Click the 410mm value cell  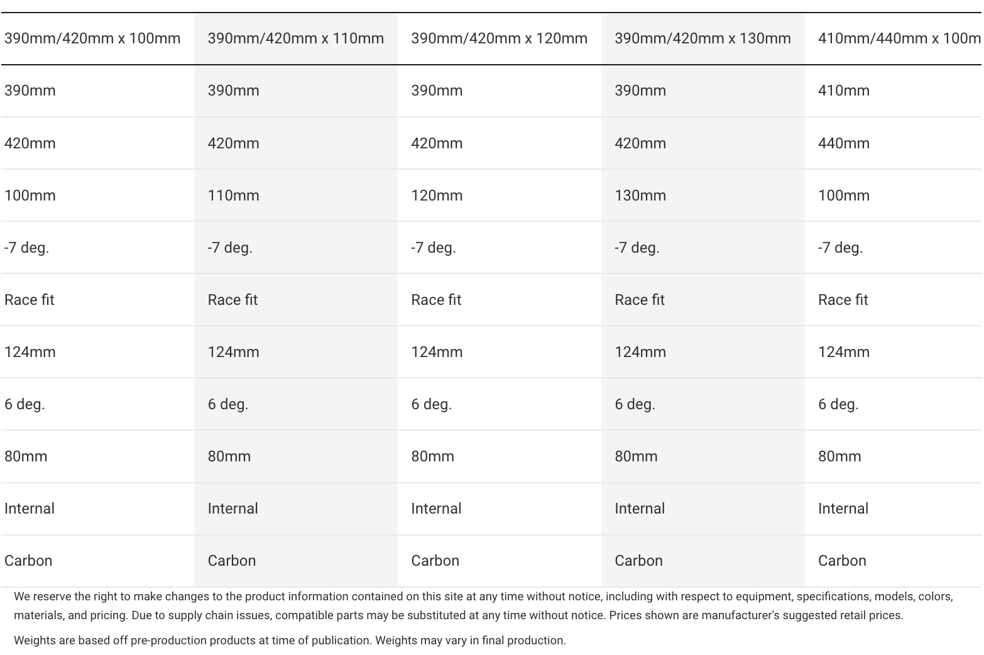click(x=843, y=91)
